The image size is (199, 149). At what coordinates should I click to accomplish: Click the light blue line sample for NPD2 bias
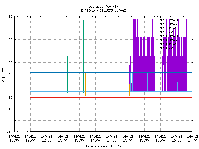click(x=185, y=28)
